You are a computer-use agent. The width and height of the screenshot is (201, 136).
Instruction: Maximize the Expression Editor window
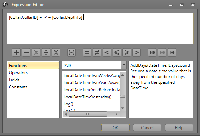click(182, 5)
